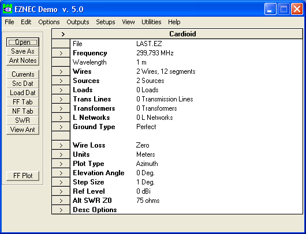Close the EZNEC Demo window
This screenshot has height=234, width=306.
click(x=297, y=9)
